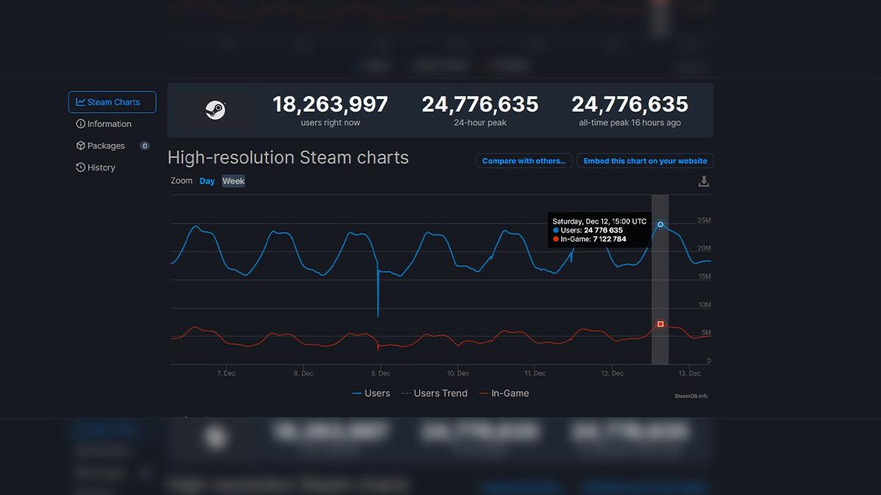Toggle the Users Trend line visibility

(435, 393)
